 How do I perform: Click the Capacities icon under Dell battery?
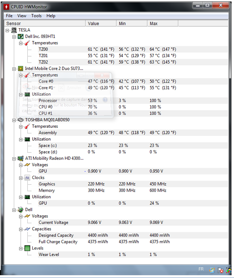pyautogui.click(x=27, y=229)
